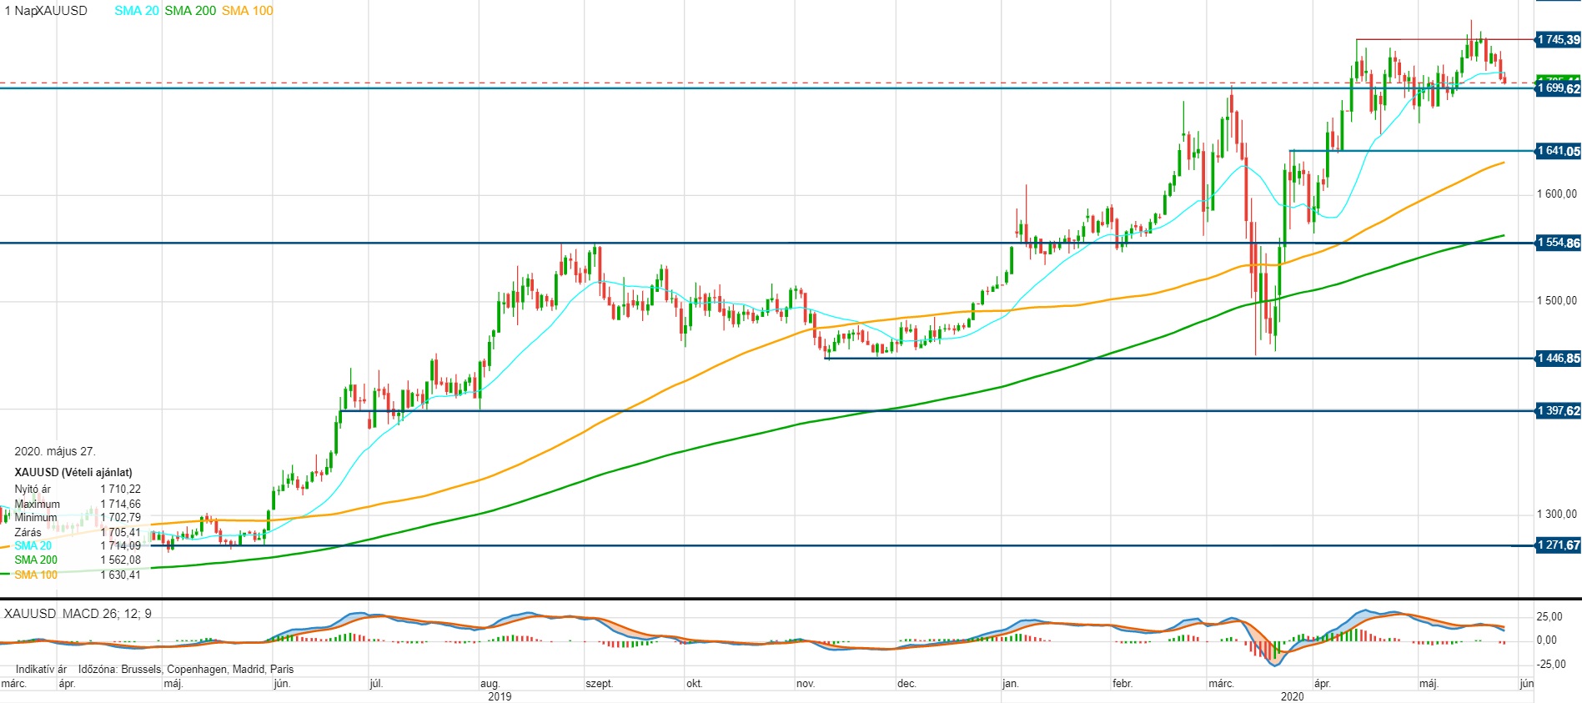This screenshot has height=703, width=1582.
Task: Click the nov. month on time axis
Action: (806, 684)
